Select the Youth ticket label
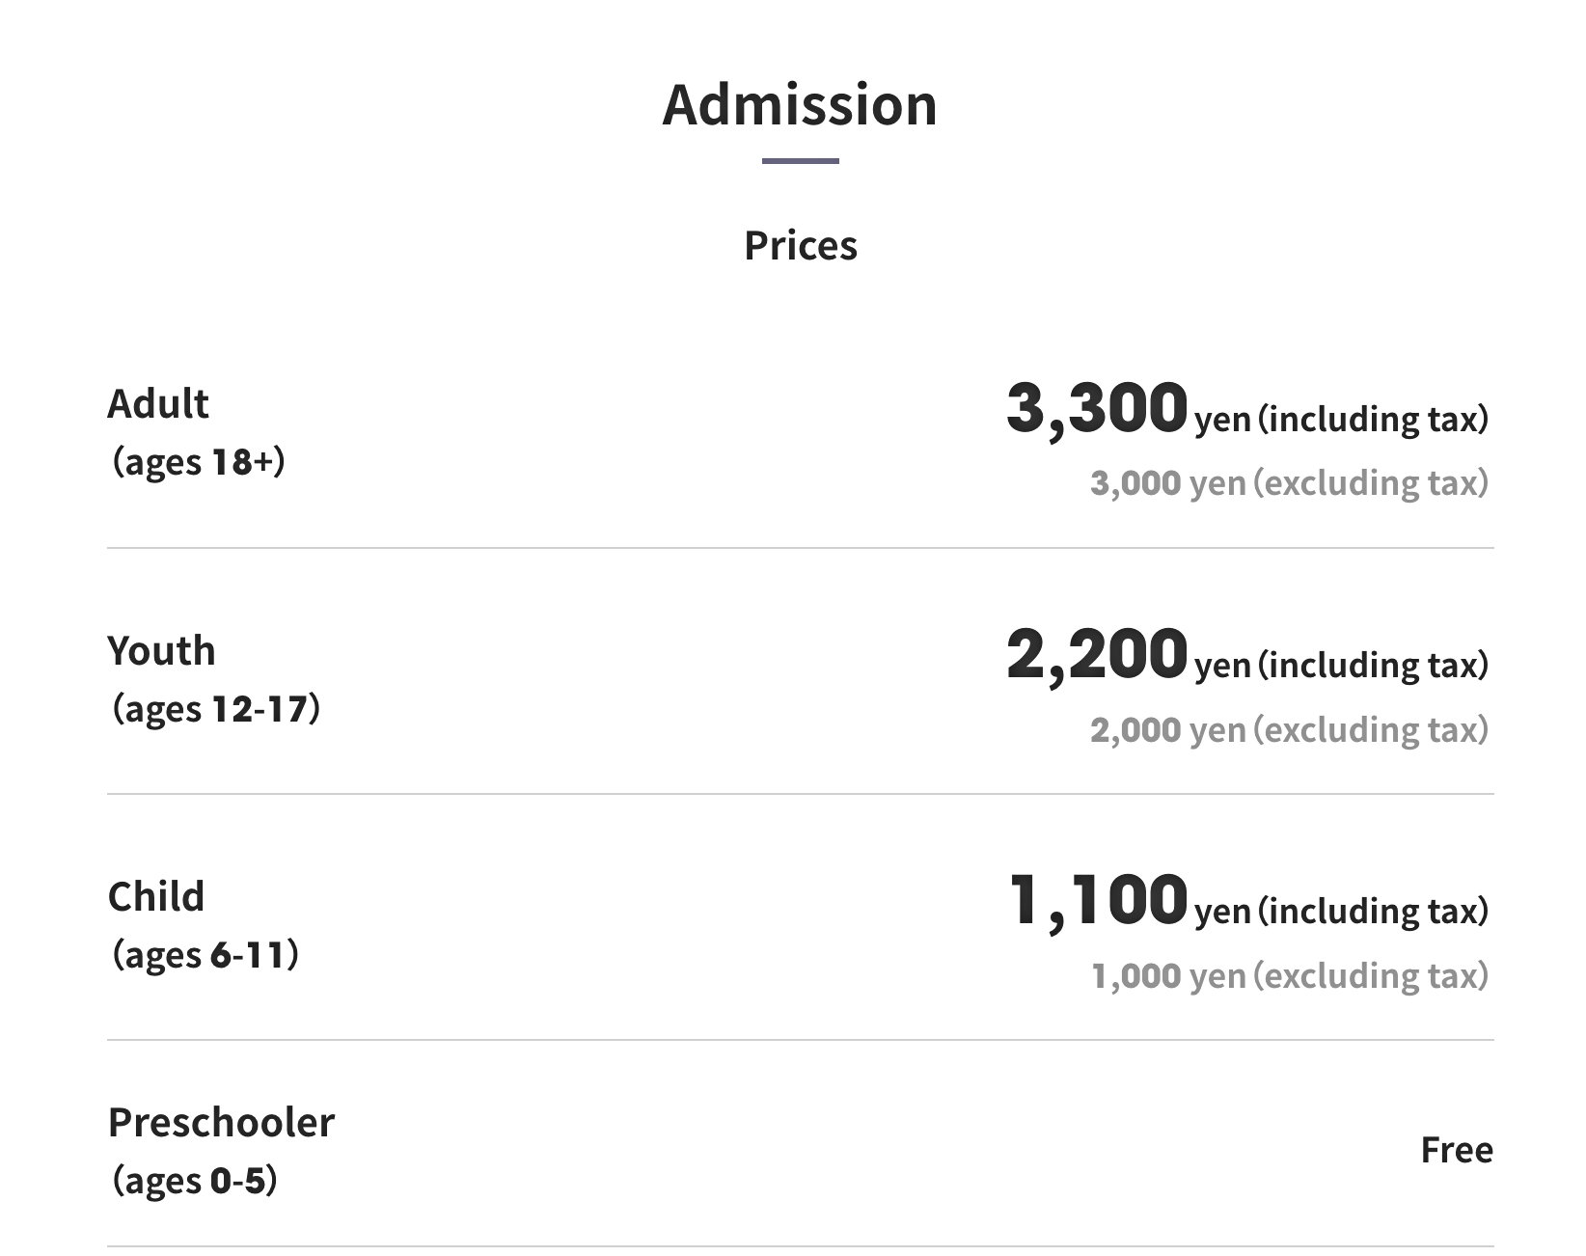The width and height of the screenshot is (1586, 1256). pos(161,650)
